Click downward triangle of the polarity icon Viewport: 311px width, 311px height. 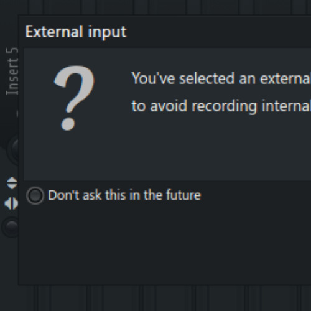pos(12,186)
